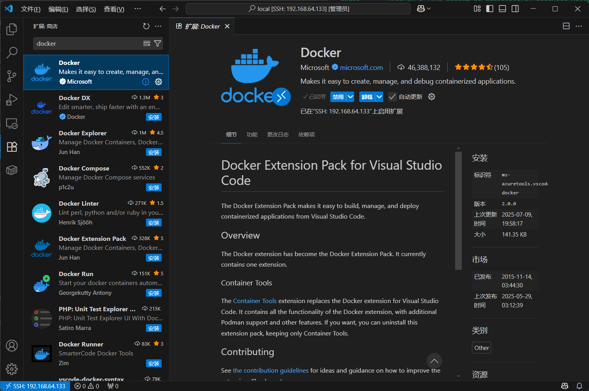Open the Source Control view
589x391 pixels.
pos(12,76)
